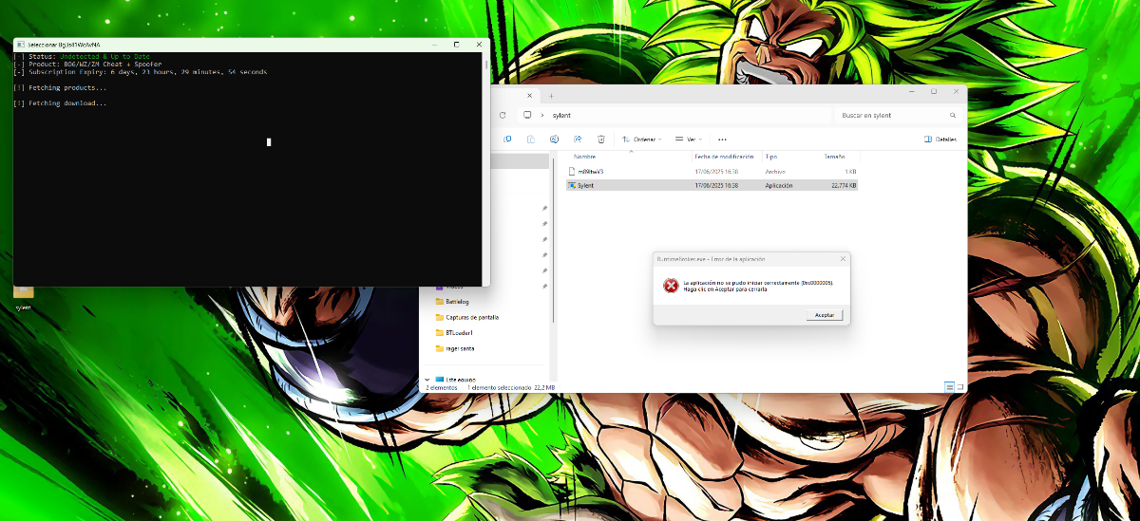
Task: Click the Paste icon in Explorer toolbar
Action: click(531, 139)
